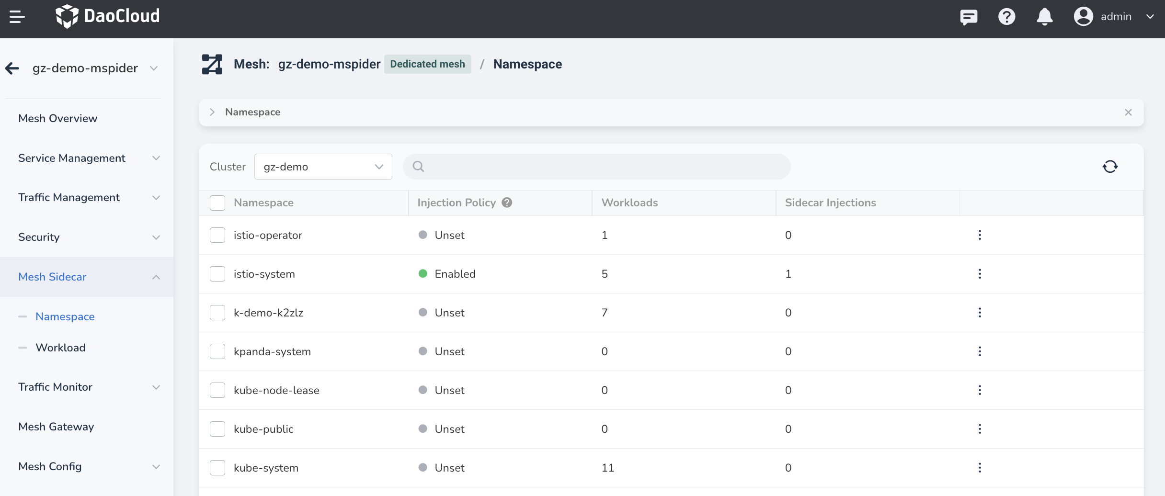
Task: Open the Cluster gz-demo dropdown
Action: (x=323, y=167)
